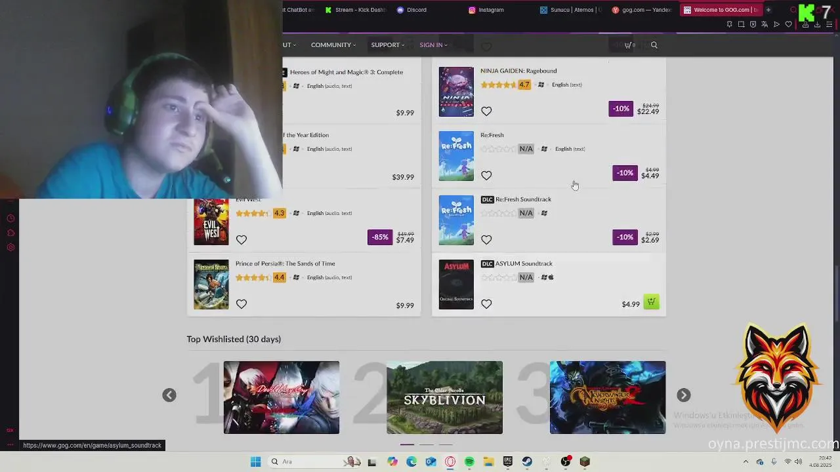Toggle wishlist heart for Re:Fresh game

[x=486, y=176]
